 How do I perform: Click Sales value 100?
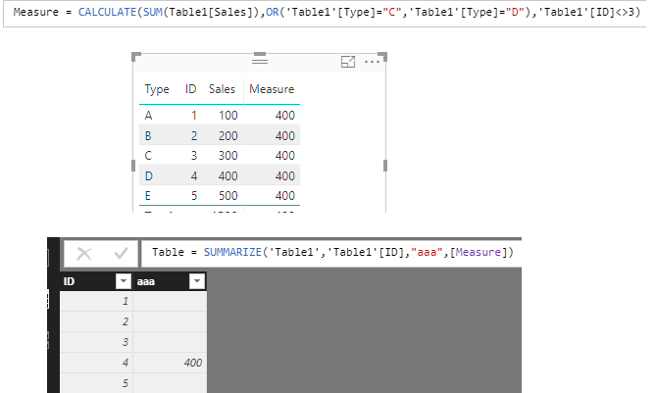tap(227, 116)
